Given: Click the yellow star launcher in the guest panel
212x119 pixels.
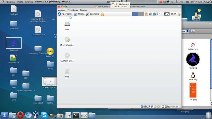Looking at the screenshot, I should click(102, 14).
